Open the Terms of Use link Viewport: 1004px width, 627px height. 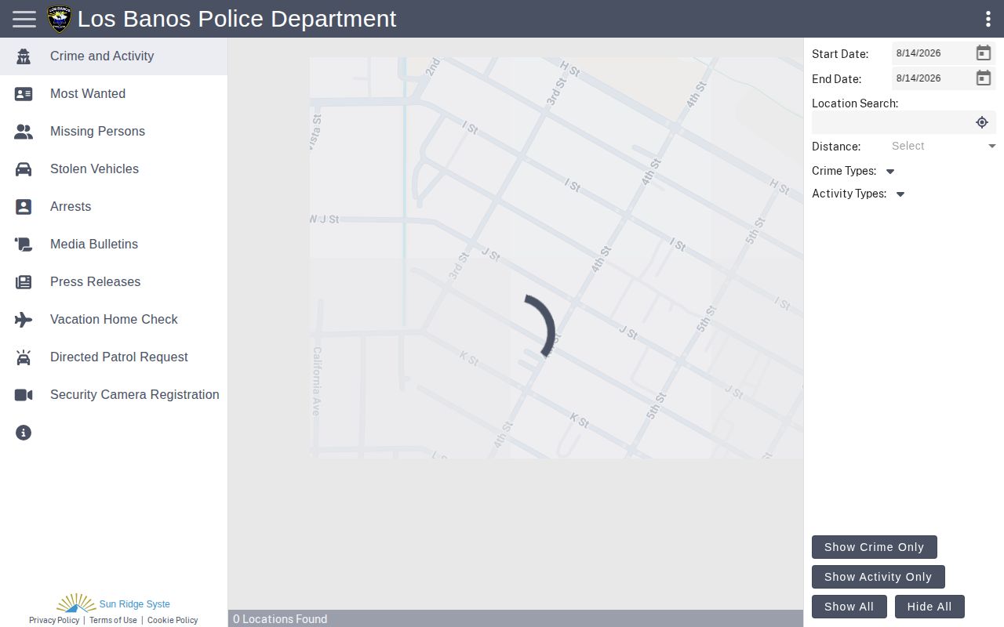coord(113,620)
